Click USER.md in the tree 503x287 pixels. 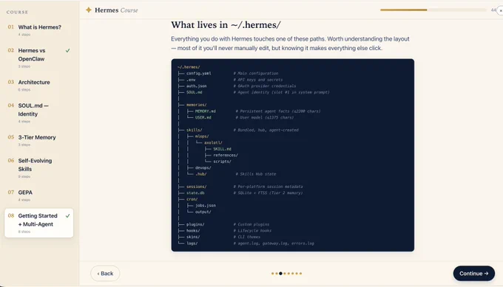click(203, 117)
